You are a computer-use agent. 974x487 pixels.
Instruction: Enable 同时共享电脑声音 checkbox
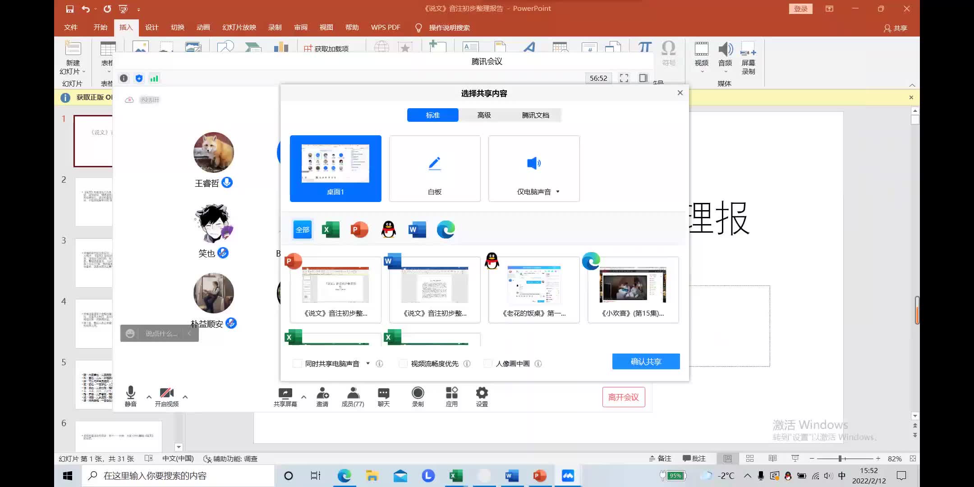297,363
